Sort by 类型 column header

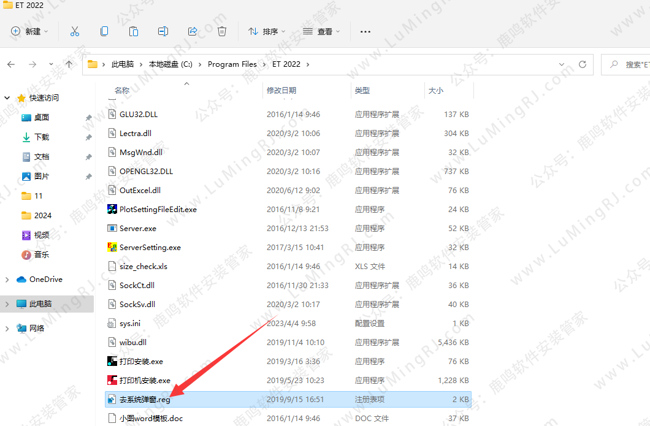(x=362, y=90)
